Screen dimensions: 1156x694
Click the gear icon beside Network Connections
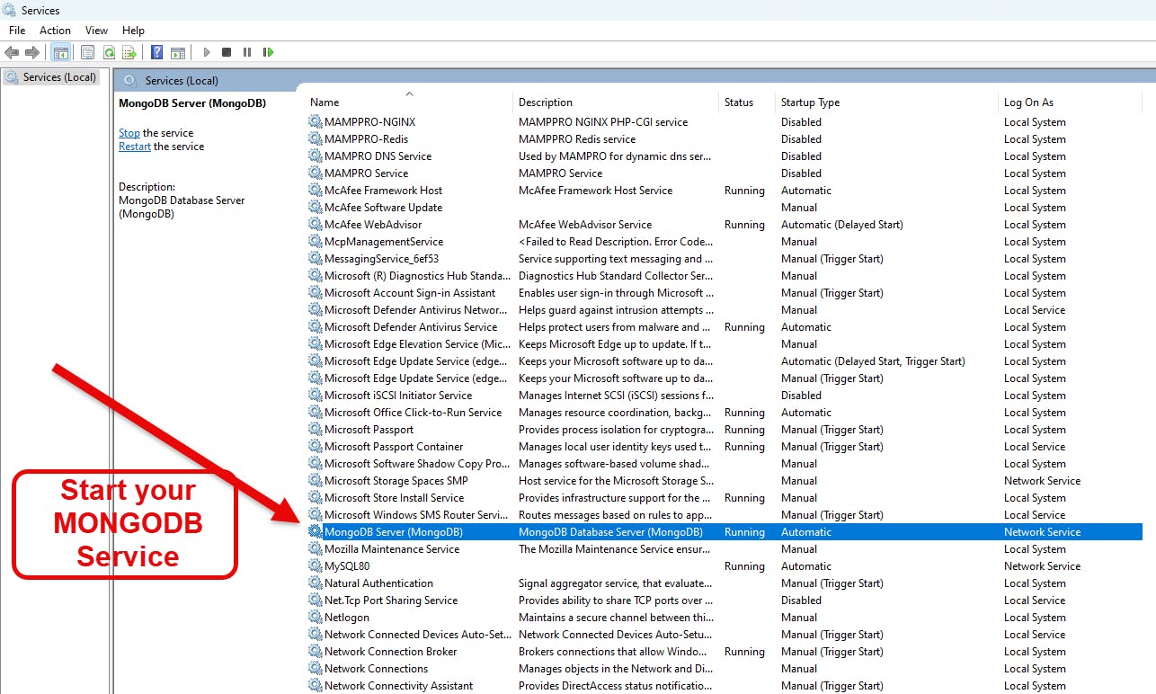click(316, 669)
